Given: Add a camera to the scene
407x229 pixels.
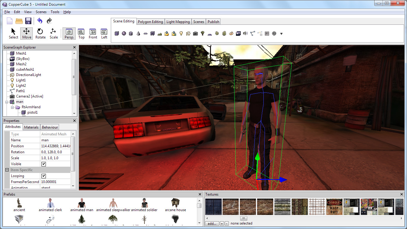Looking at the screenshot, I should [195, 33].
